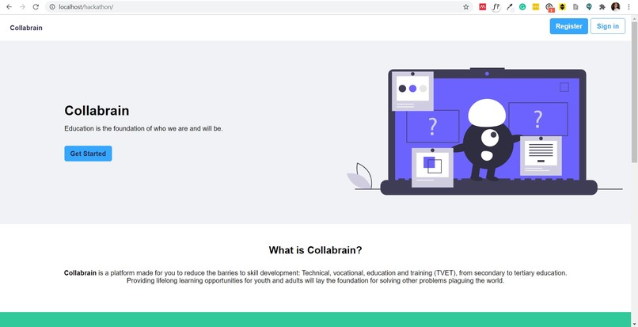Click the Get Started button
The width and height of the screenshot is (638, 327).
pos(88,154)
